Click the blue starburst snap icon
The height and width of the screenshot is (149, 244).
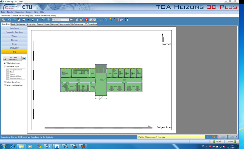coord(48,20)
